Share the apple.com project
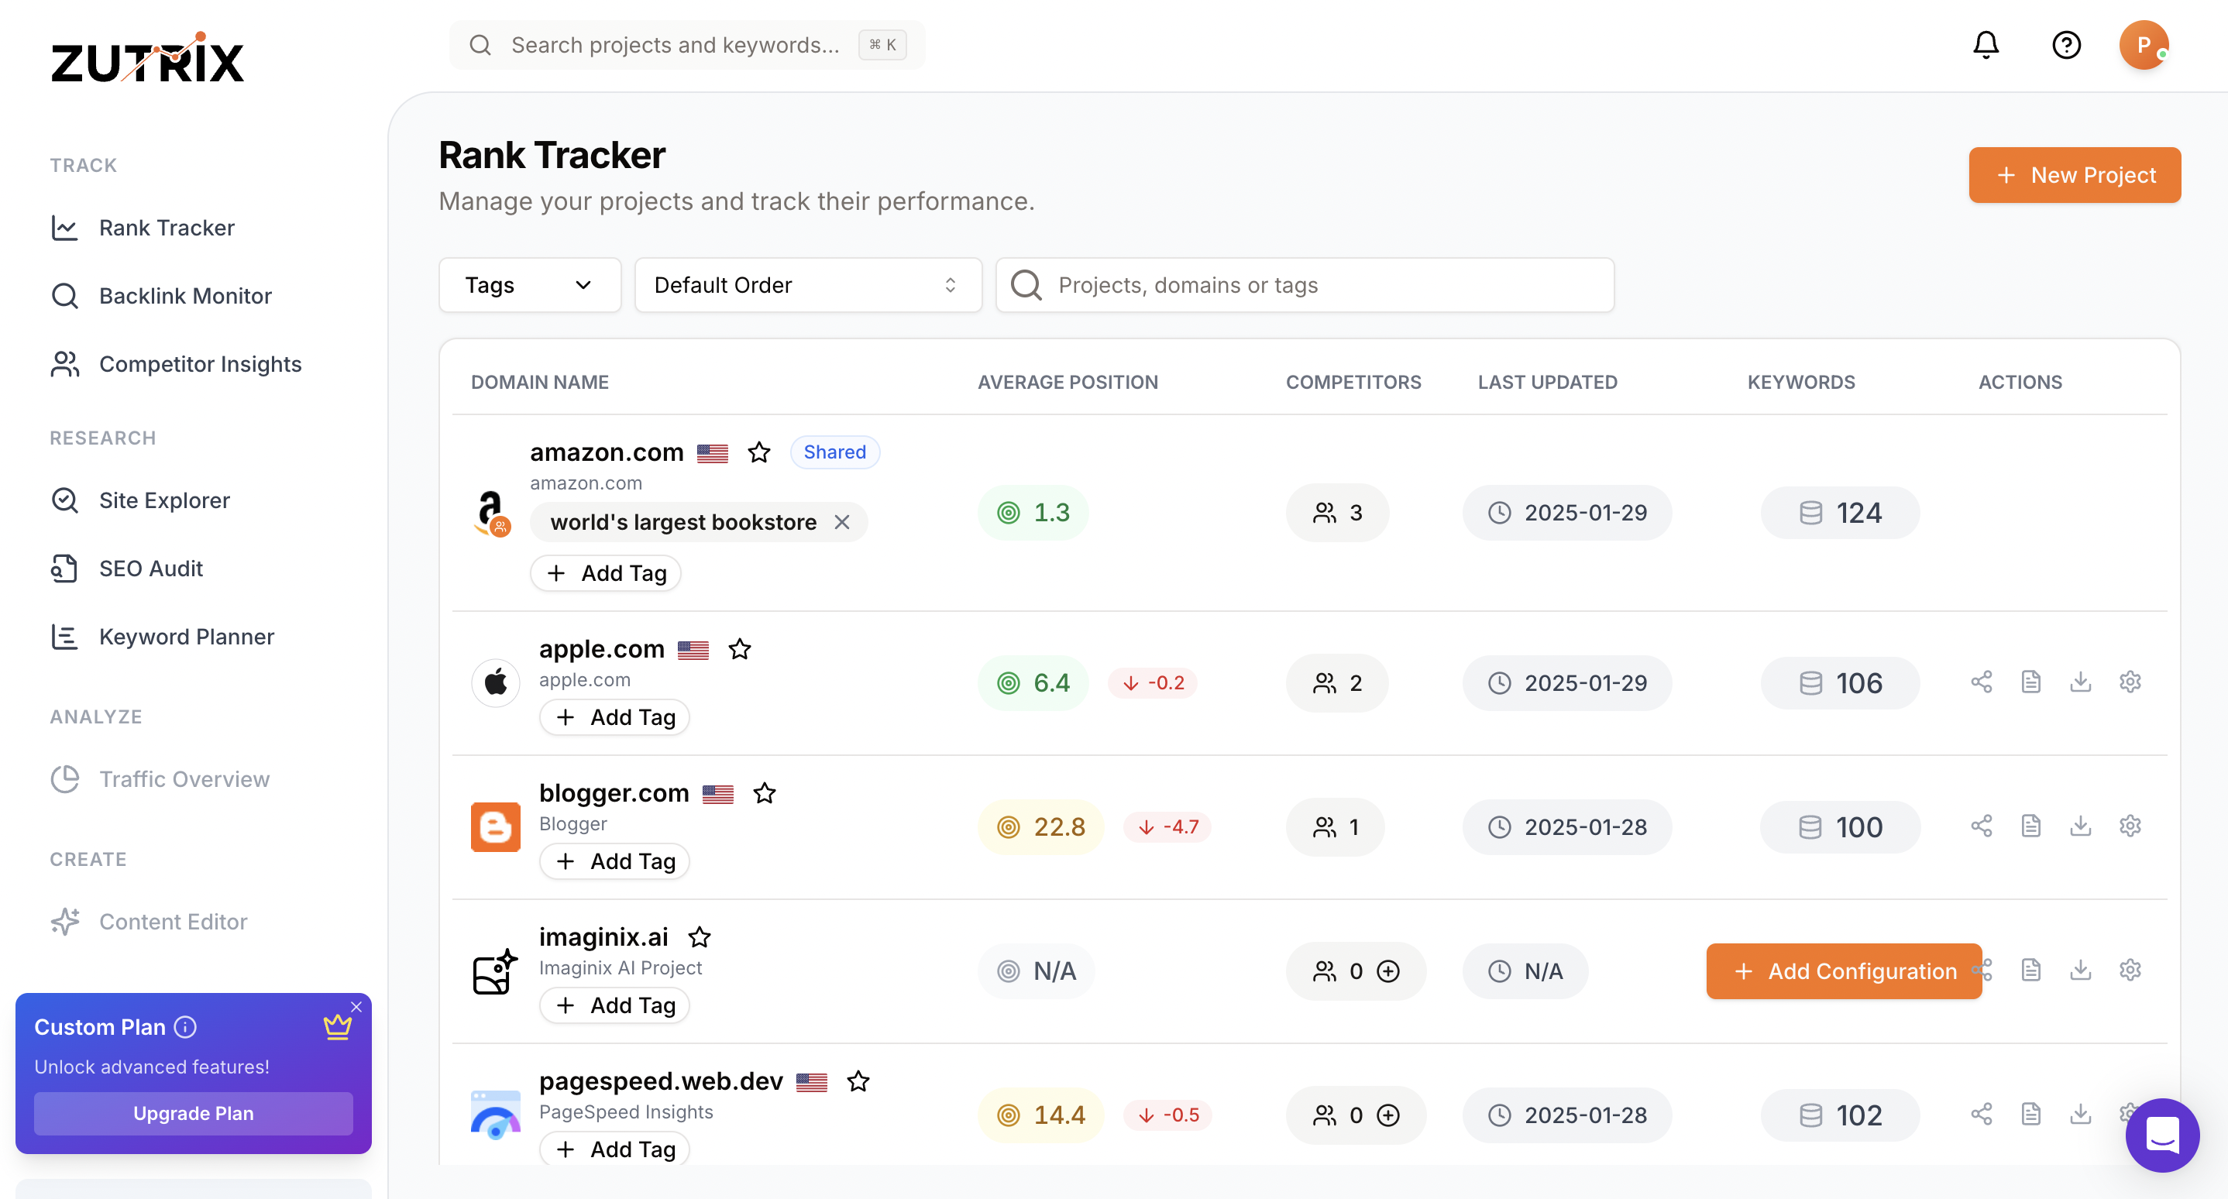 click(1982, 682)
